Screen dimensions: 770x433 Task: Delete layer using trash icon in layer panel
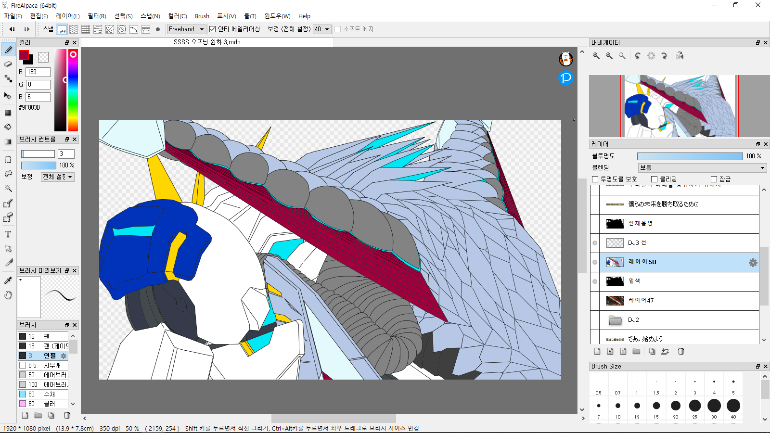(681, 351)
